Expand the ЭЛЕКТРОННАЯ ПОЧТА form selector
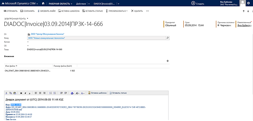This screenshot has height=121, width=253. (x=16, y=19)
